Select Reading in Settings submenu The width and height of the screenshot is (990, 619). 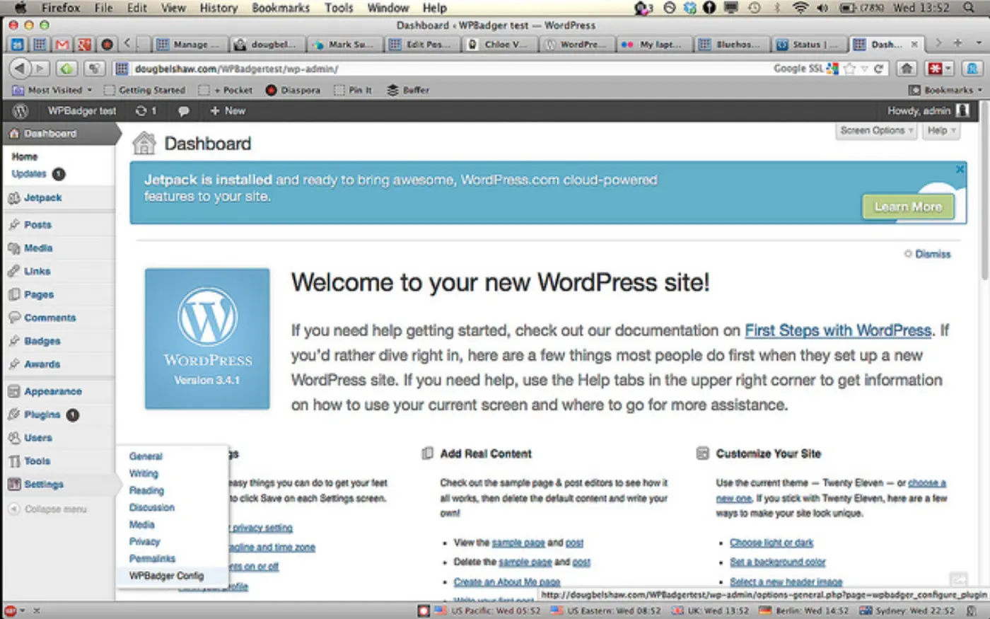(146, 491)
